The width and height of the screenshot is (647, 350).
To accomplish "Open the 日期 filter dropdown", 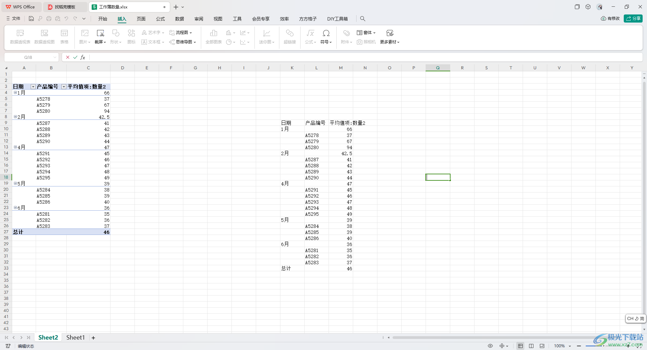I will pos(33,87).
